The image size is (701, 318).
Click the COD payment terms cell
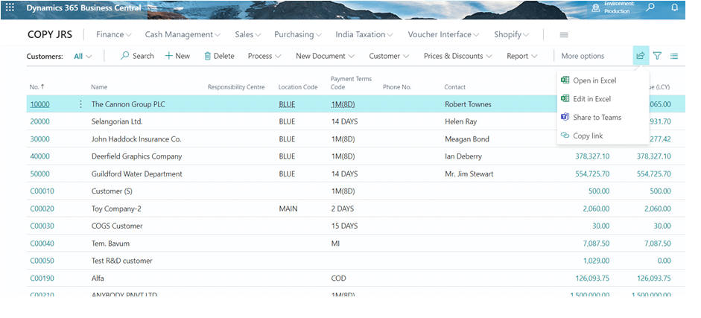click(x=338, y=279)
